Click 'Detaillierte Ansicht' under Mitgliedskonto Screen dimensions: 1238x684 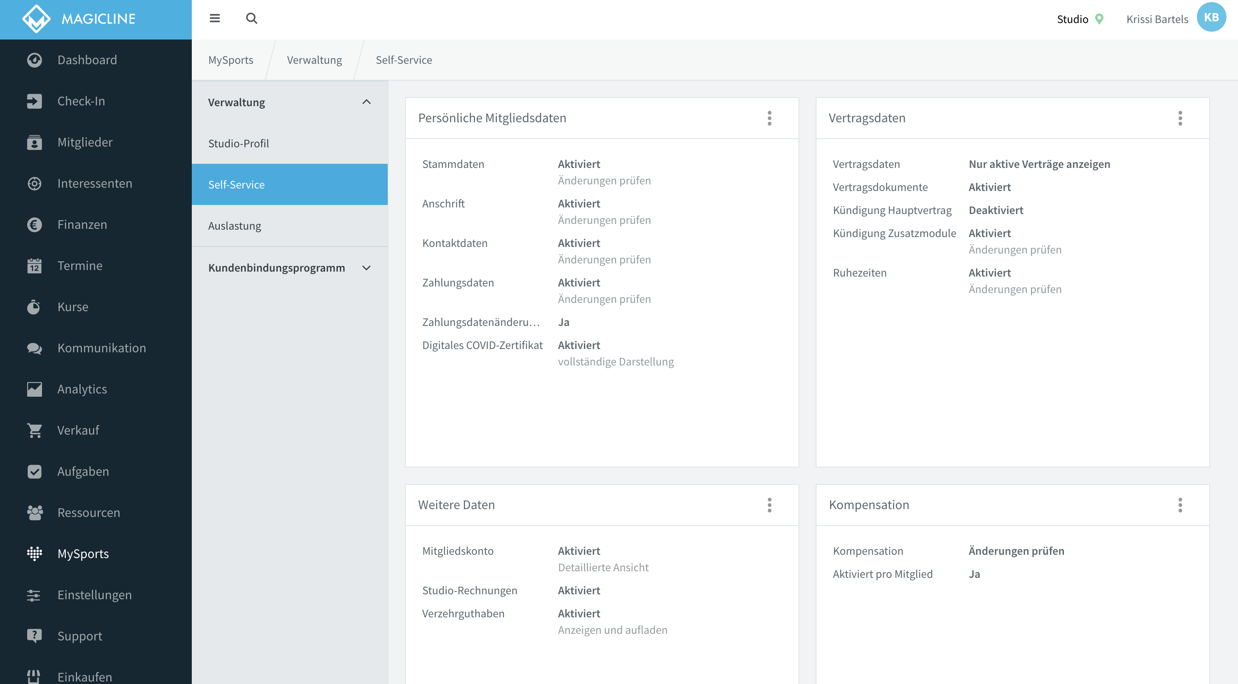pyautogui.click(x=603, y=567)
